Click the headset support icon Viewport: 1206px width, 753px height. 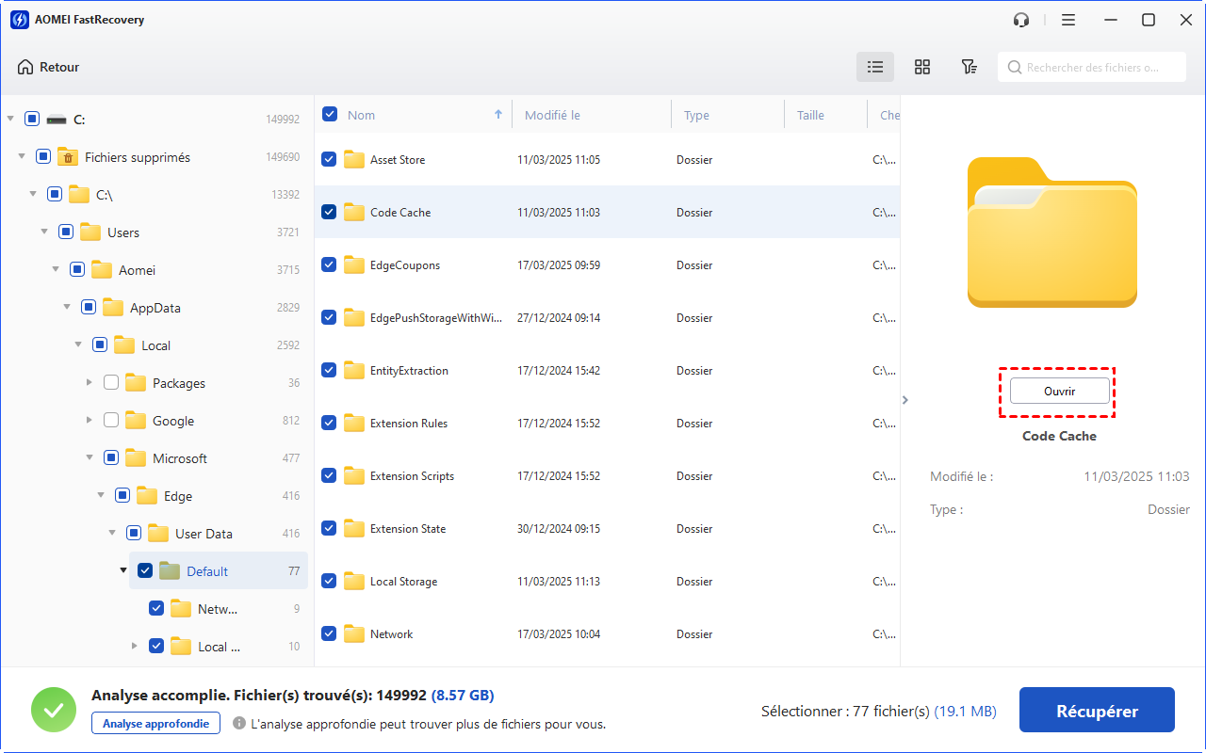point(1021,20)
